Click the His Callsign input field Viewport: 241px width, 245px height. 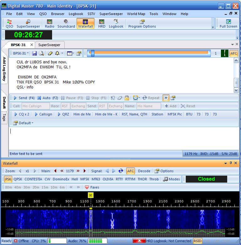[36, 106]
